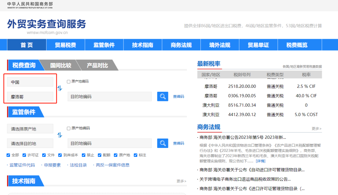Screen dimensions: 338x195
Task: Open the 详情 link in news summary
Action: point(261,161)
